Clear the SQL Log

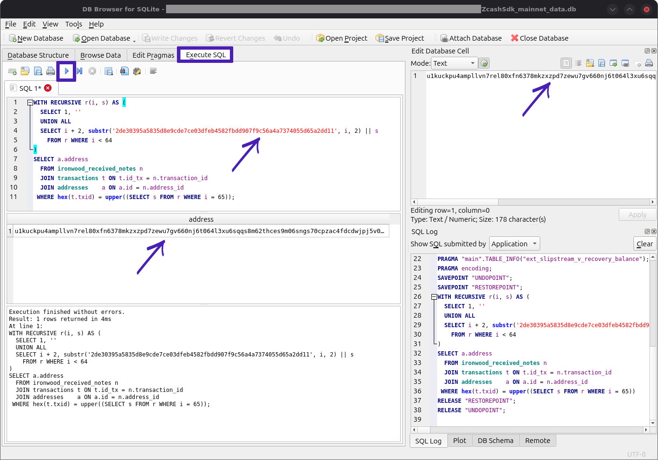point(644,244)
